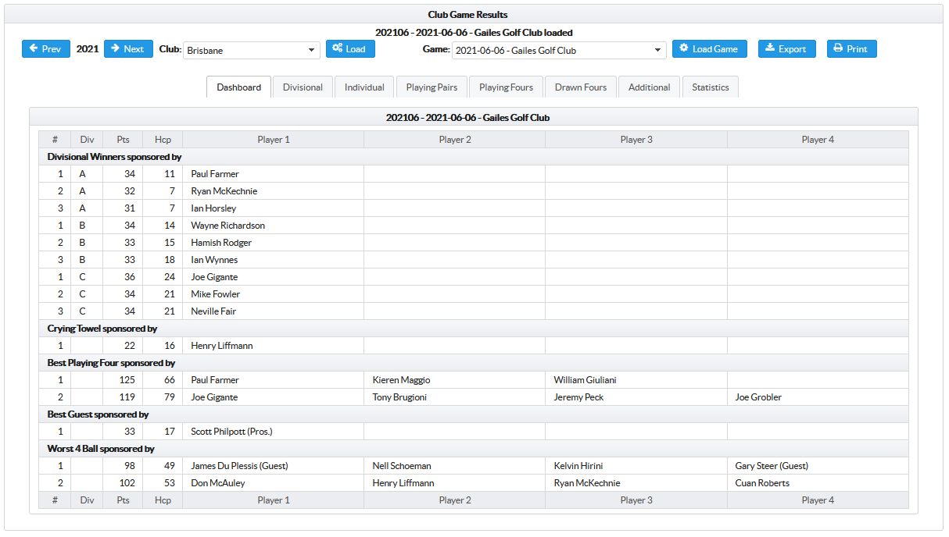This screenshot has width=949, height=537.
Task: Click the top Pts column header
Action: coord(123,140)
